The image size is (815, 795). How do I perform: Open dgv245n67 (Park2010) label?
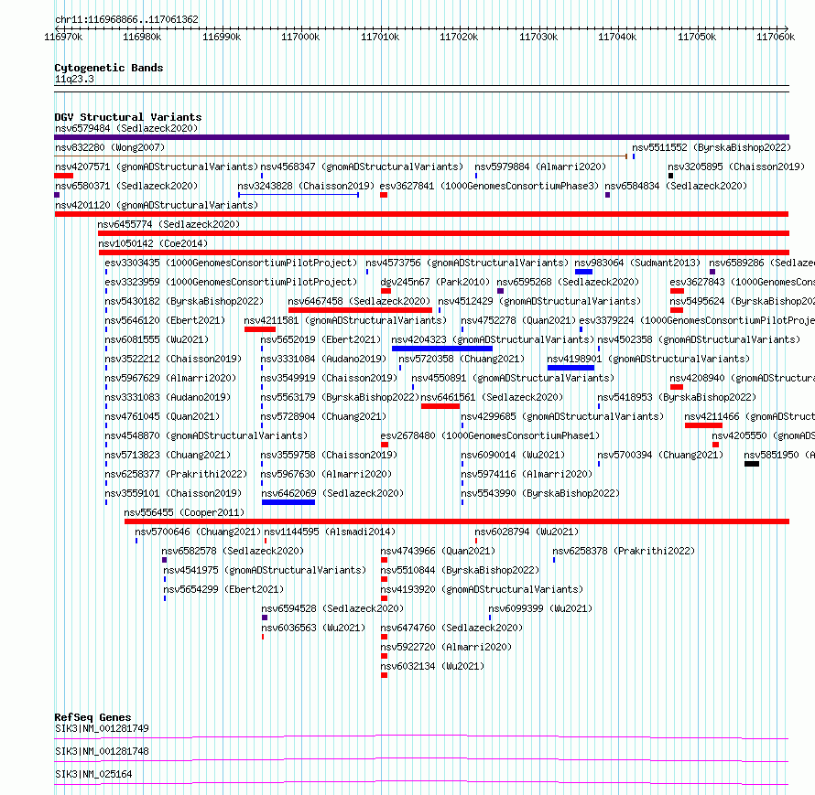pos(435,282)
